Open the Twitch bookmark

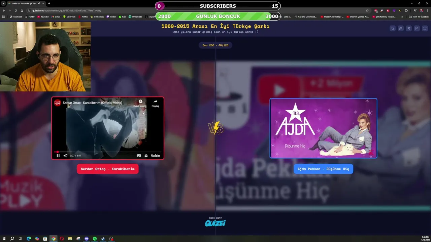click(x=111, y=16)
